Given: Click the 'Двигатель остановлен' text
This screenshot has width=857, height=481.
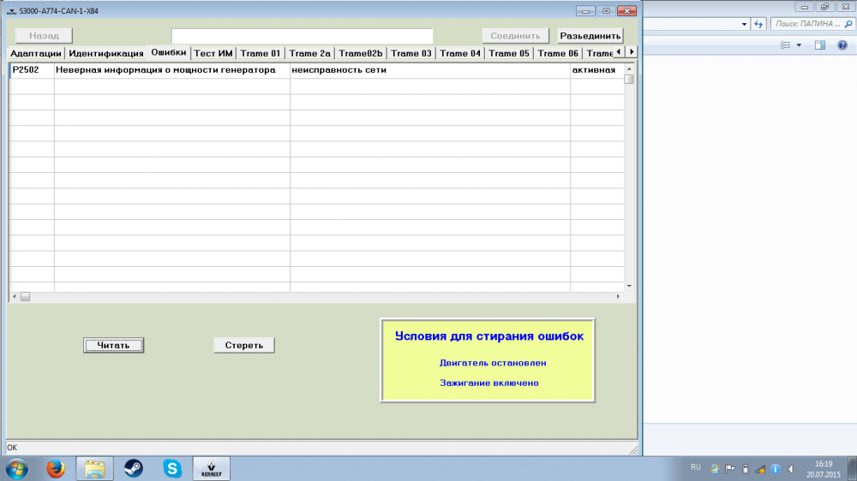Looking at the screenshot, I should (493, 363).
